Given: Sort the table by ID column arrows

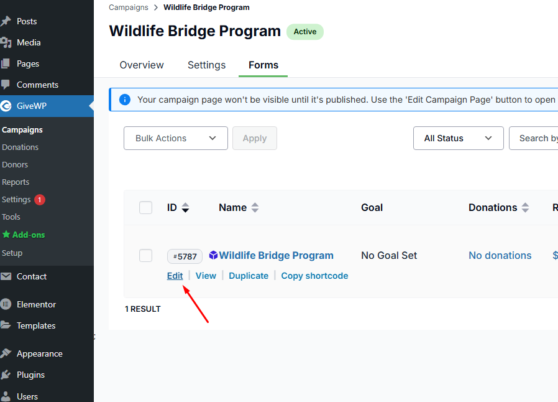Looking at the screenshot, I should tap(185, 208).
